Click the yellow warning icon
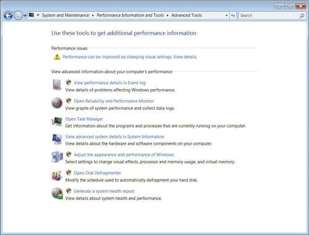This screenshot has width=309, height=235. tap(57, 57)
